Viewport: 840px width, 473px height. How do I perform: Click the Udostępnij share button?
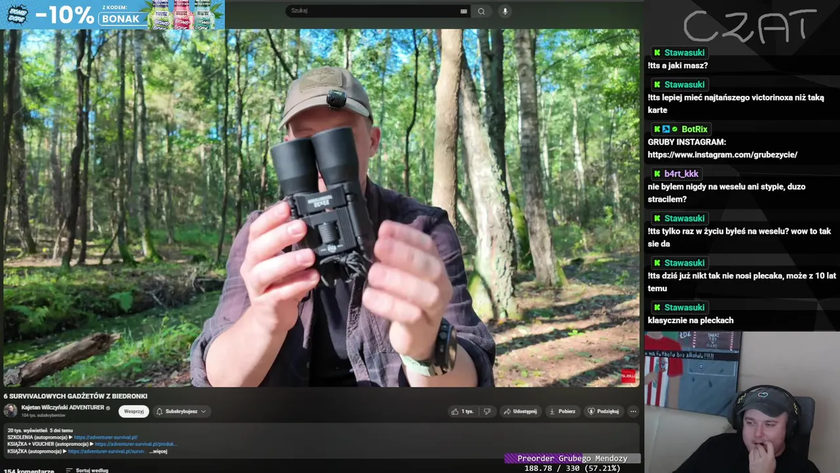[x=520, y=411]
